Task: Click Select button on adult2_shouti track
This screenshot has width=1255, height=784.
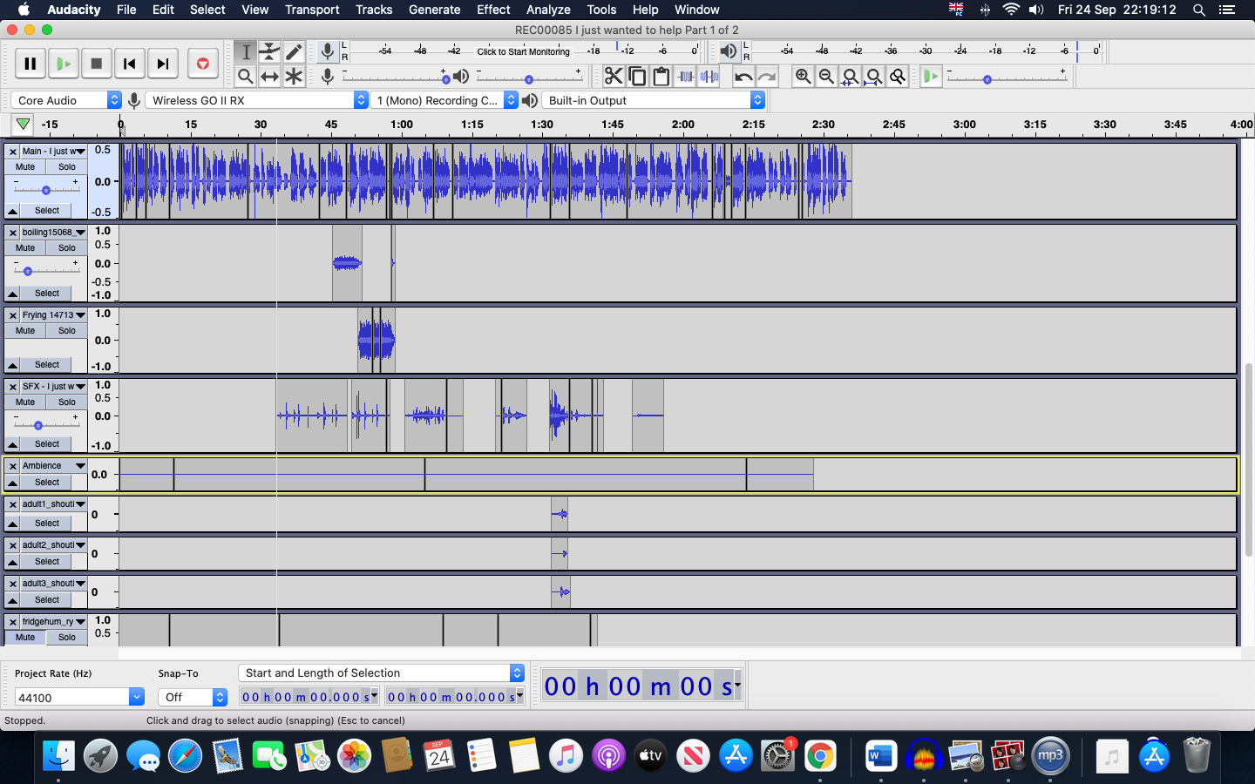Action: (47, 562)
